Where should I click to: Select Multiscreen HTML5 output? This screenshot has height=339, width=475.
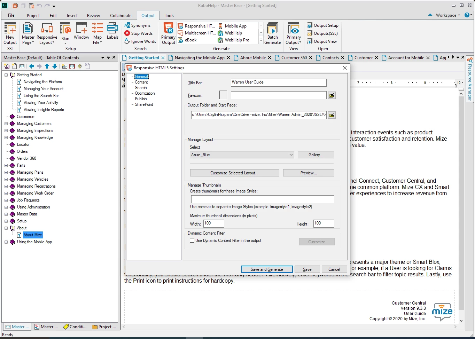point(196,33)
